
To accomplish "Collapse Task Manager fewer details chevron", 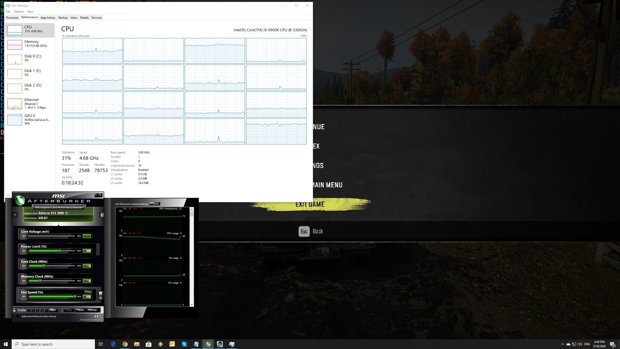I will click(x=8, y=196).
